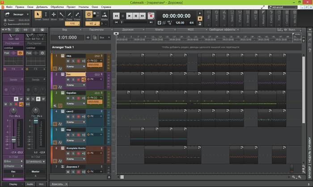Select the Проект export radio option

pos(6,20)
